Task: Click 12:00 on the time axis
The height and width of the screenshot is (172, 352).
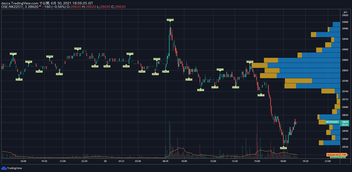Action: coord(213,161)
